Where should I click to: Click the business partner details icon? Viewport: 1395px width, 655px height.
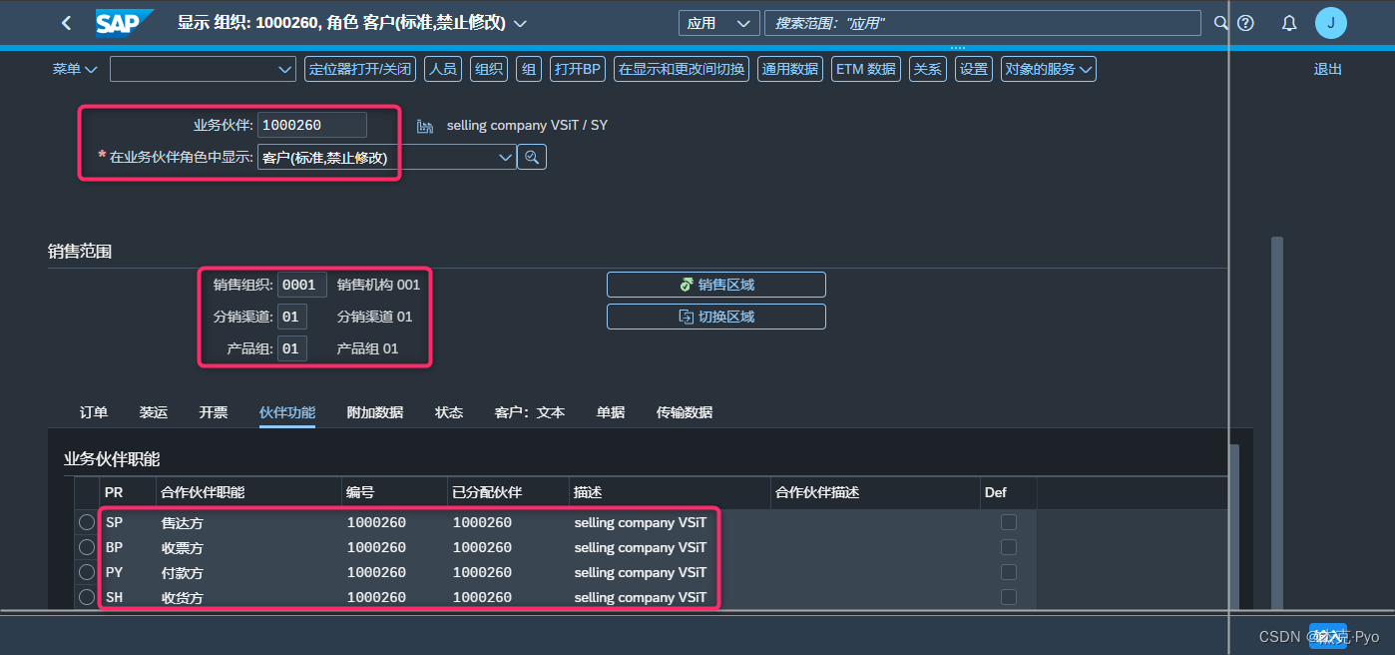point(425,126)
